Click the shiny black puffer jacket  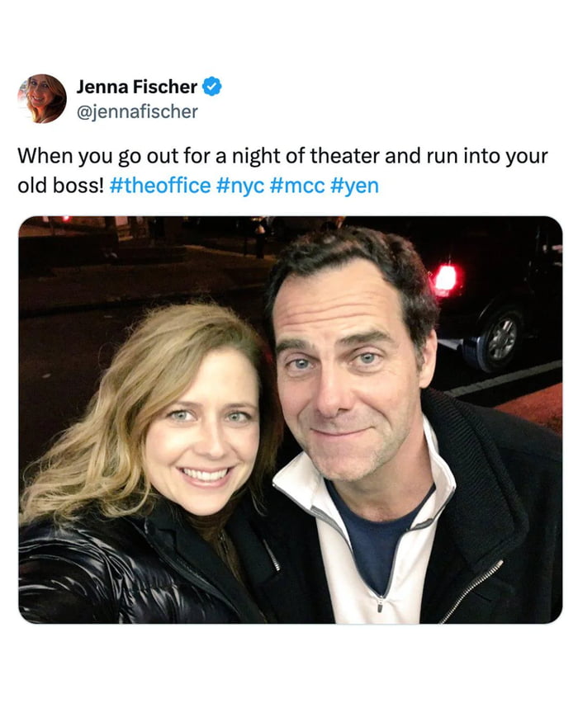[x=99, y=569]
